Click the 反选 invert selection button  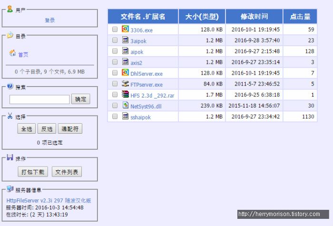(x=47, y=129)
